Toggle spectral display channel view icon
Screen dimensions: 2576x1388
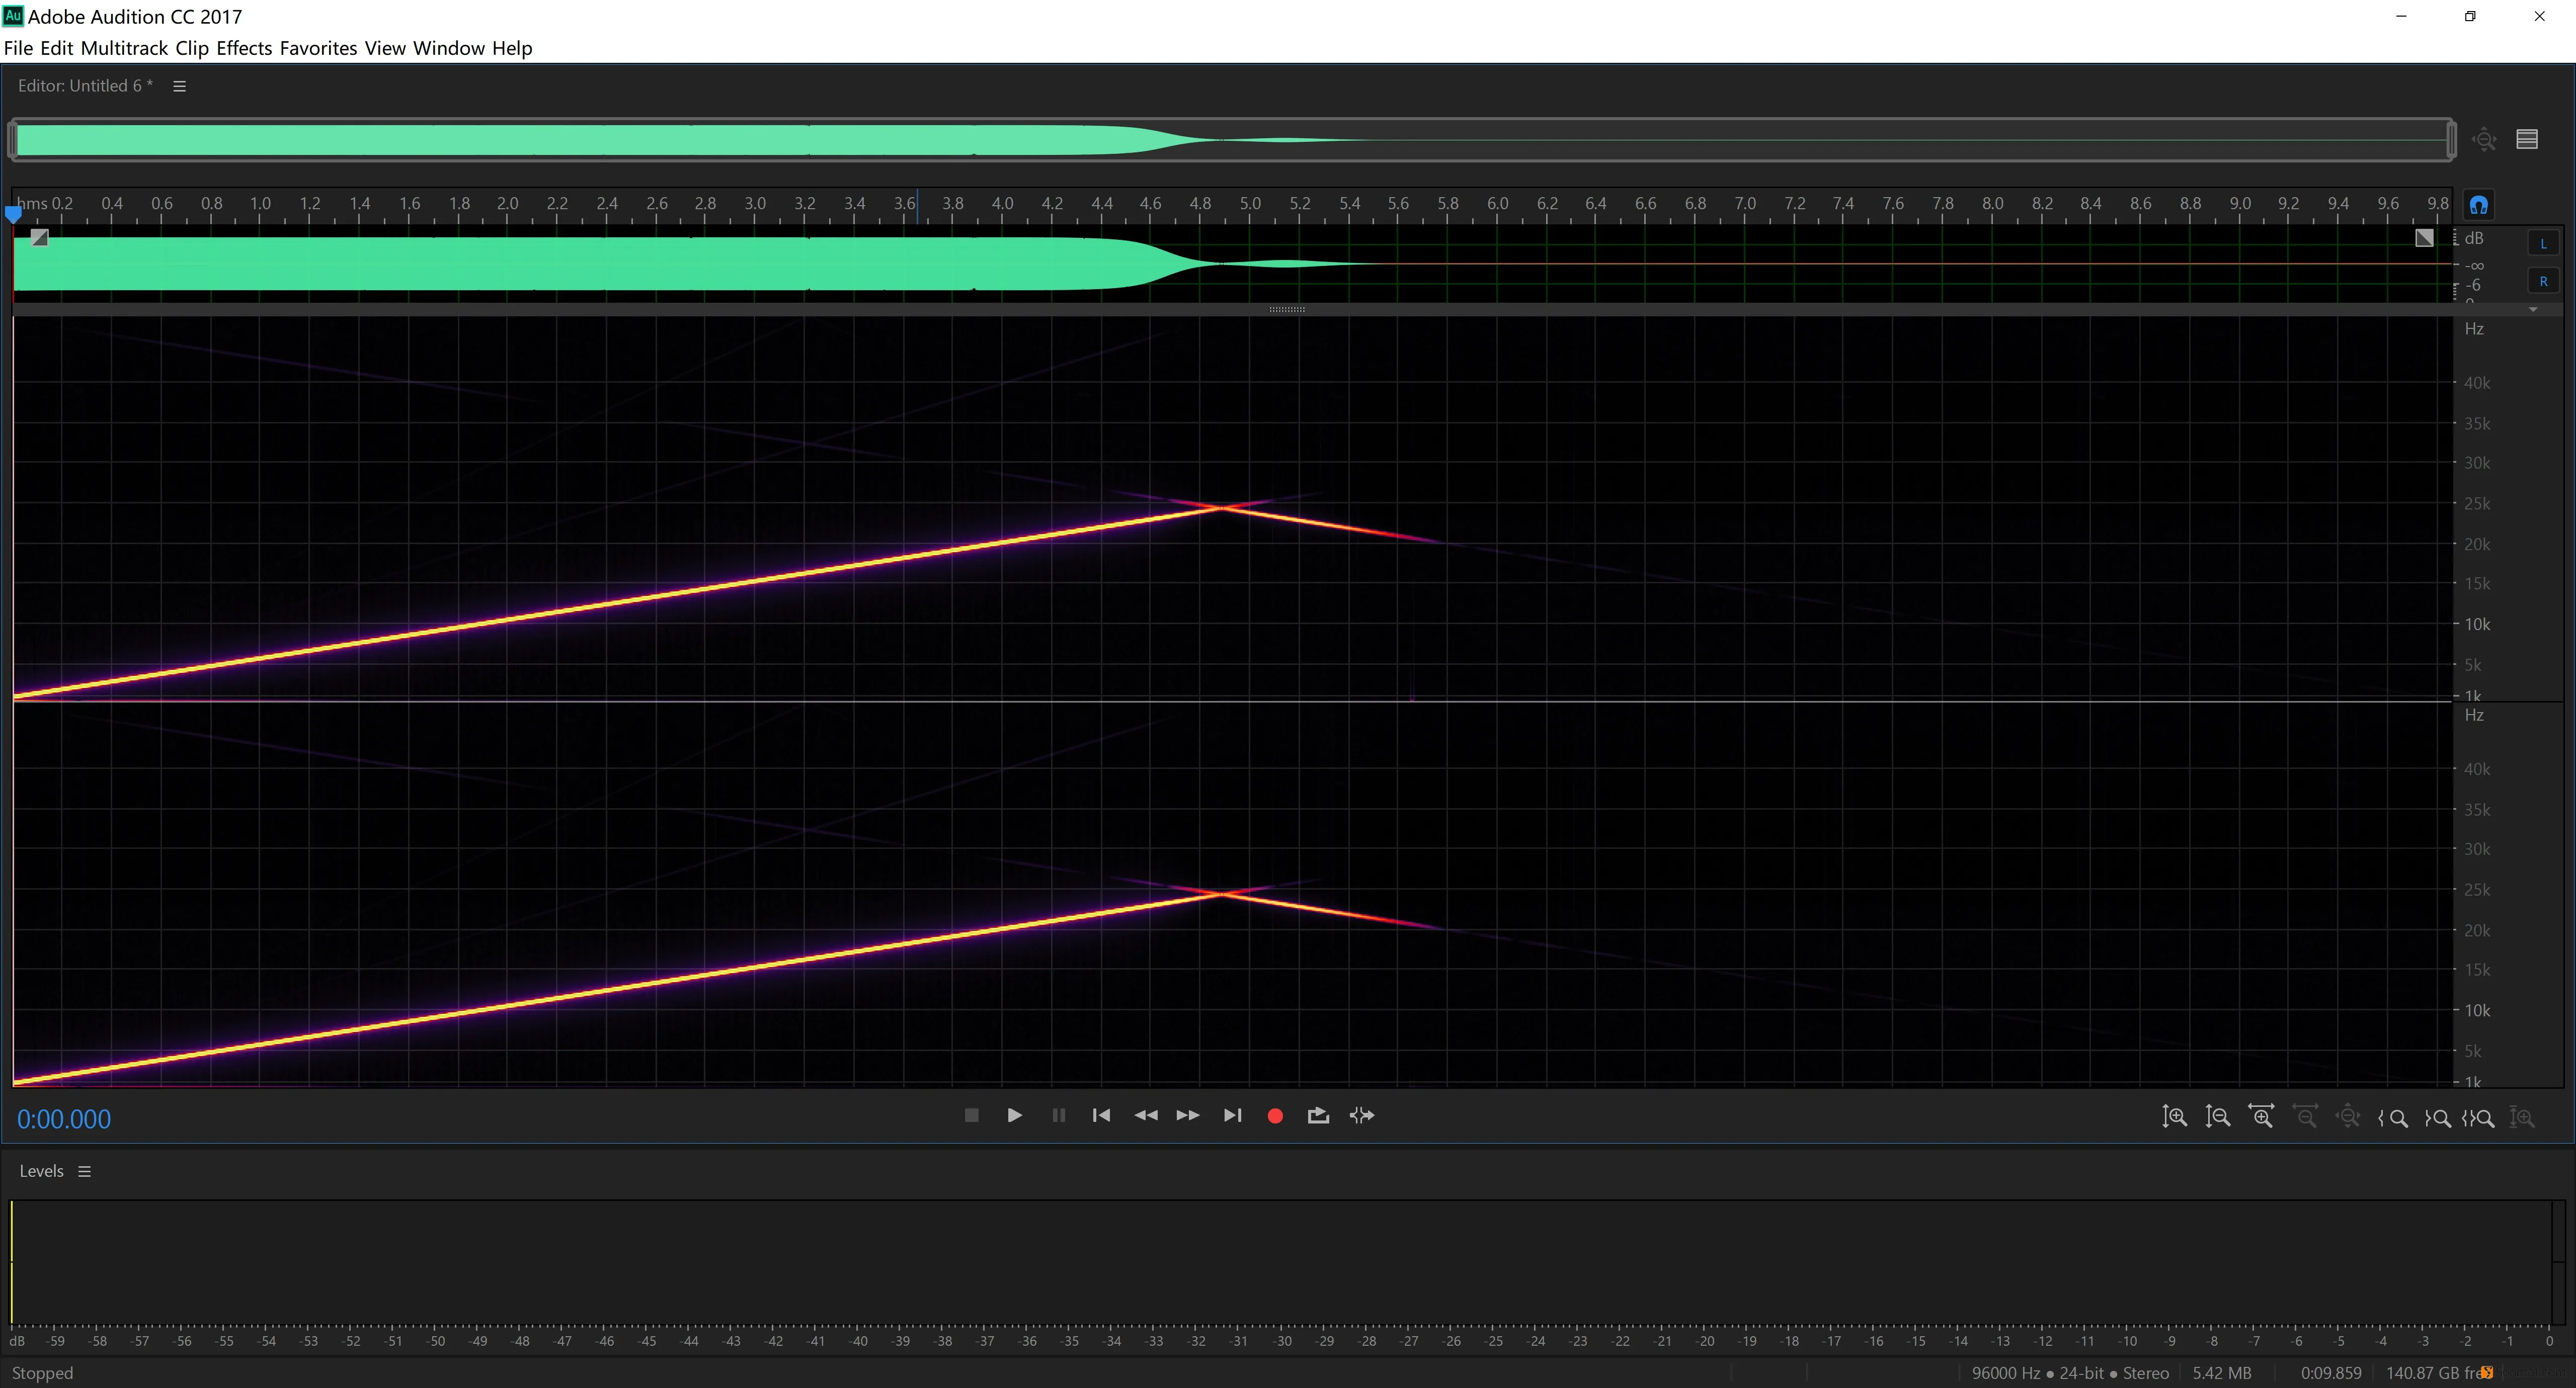point(2527,139)
